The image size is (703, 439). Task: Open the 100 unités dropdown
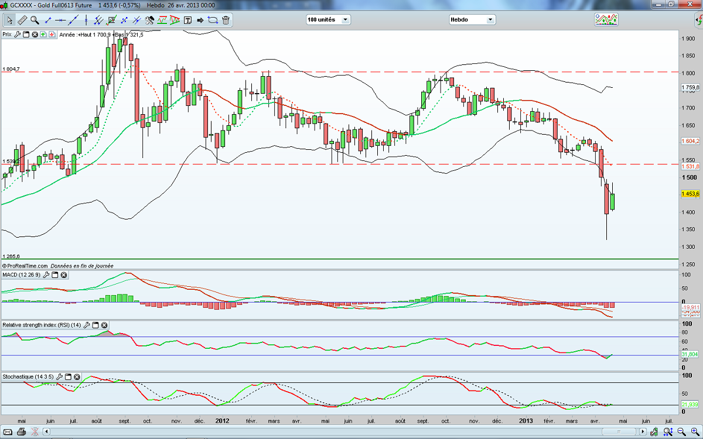coord(344,20)
